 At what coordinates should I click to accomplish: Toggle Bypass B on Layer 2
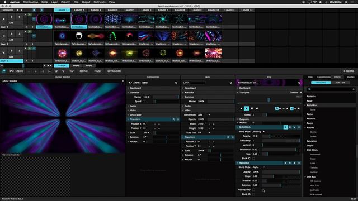tap(12, 33)
